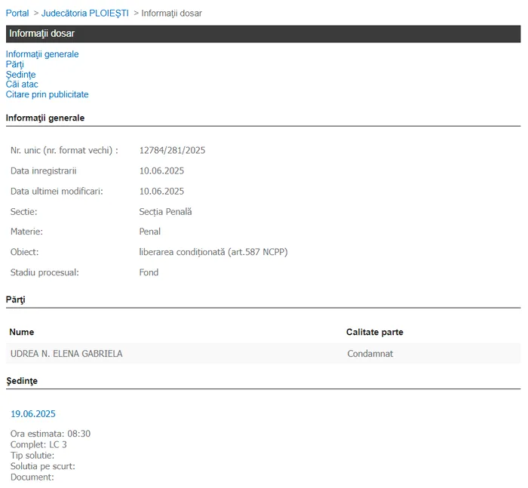Click the case number 12784/281/2025

[x=172, y=150]
